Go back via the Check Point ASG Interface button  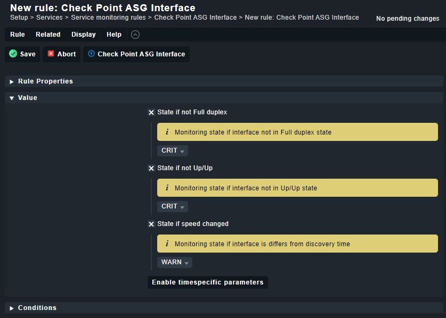point(136,54)
